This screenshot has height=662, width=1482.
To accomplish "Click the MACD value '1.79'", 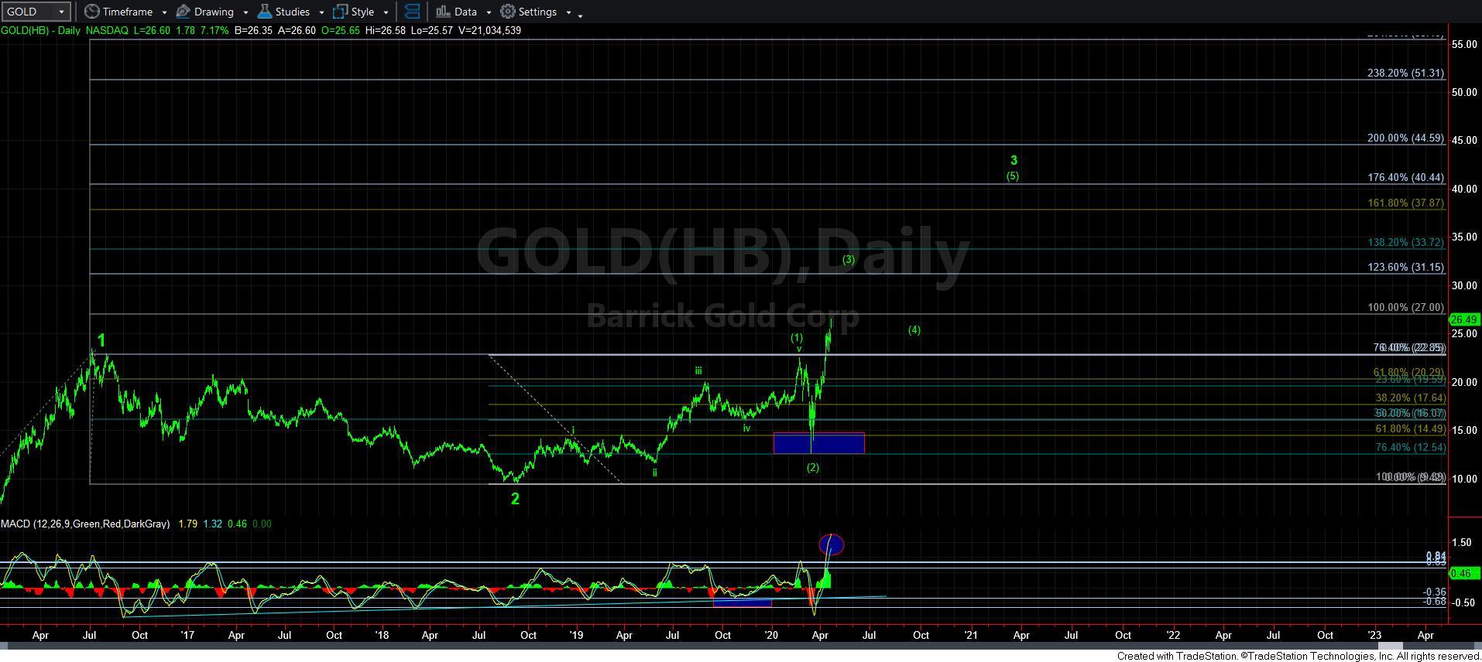I will 187,524.
